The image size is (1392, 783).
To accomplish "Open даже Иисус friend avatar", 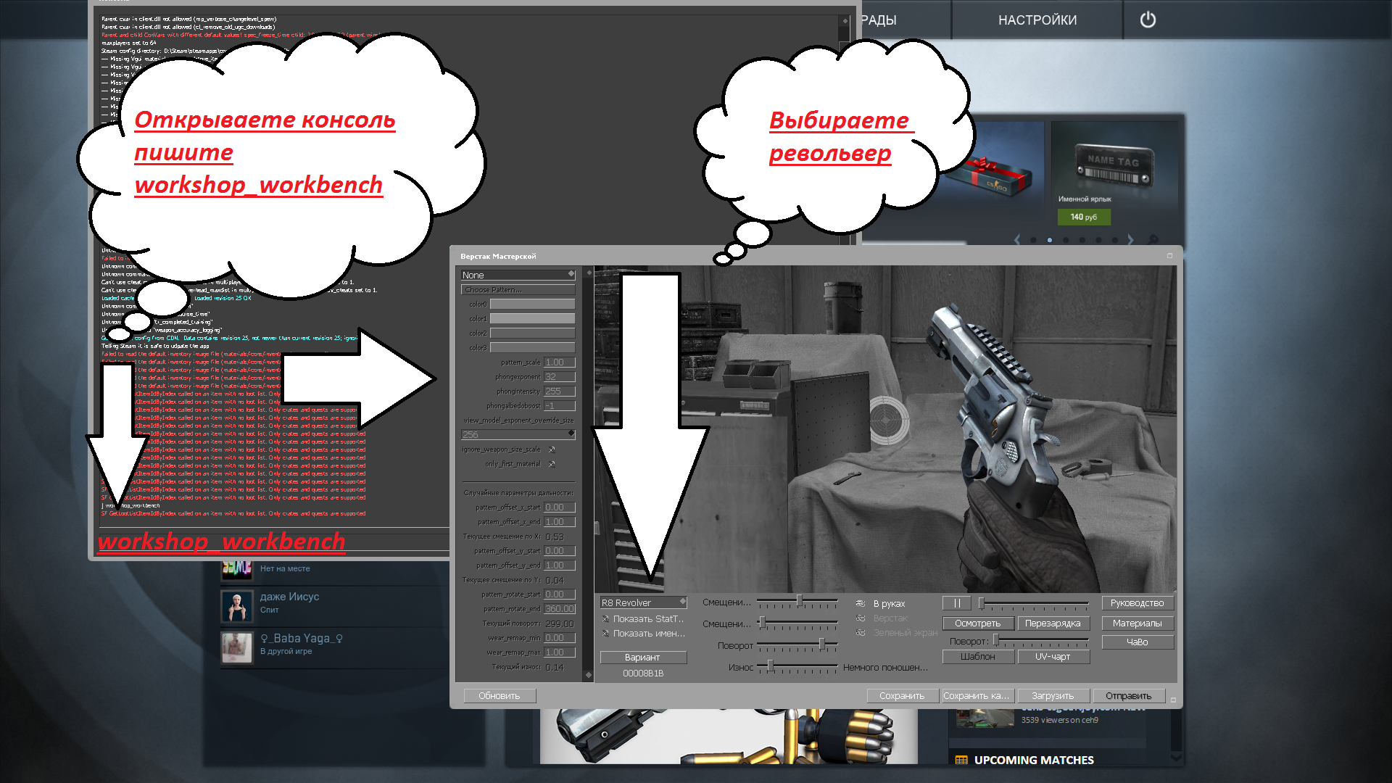I will pyautogui.click(x=236, y=606).
